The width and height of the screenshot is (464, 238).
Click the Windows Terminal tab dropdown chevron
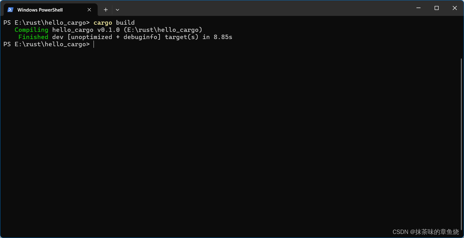(x=117, y=10)
